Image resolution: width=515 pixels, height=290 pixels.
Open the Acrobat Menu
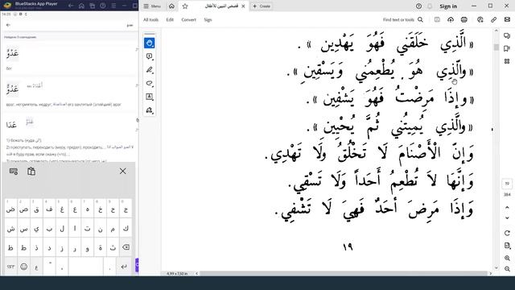pyautogui.click(x=152, y=6)
